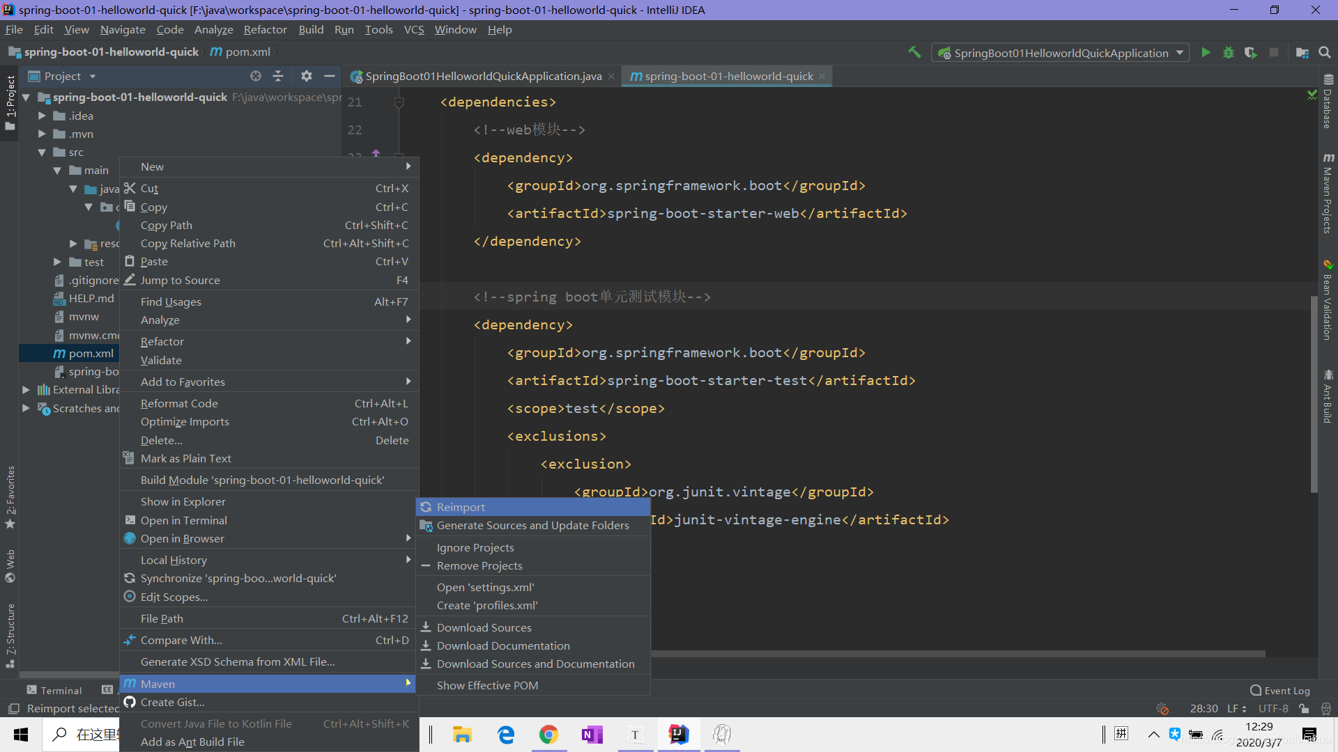Choose Create Gist... entry
The image size is (1338, 752).
point(269,702)
